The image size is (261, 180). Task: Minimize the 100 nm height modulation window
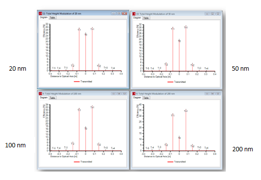(113, 94)
